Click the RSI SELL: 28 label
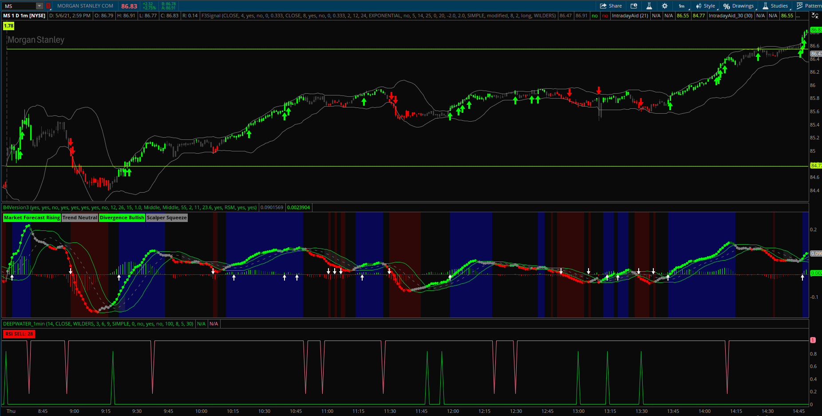822x416 pixels. pos(19,334)
